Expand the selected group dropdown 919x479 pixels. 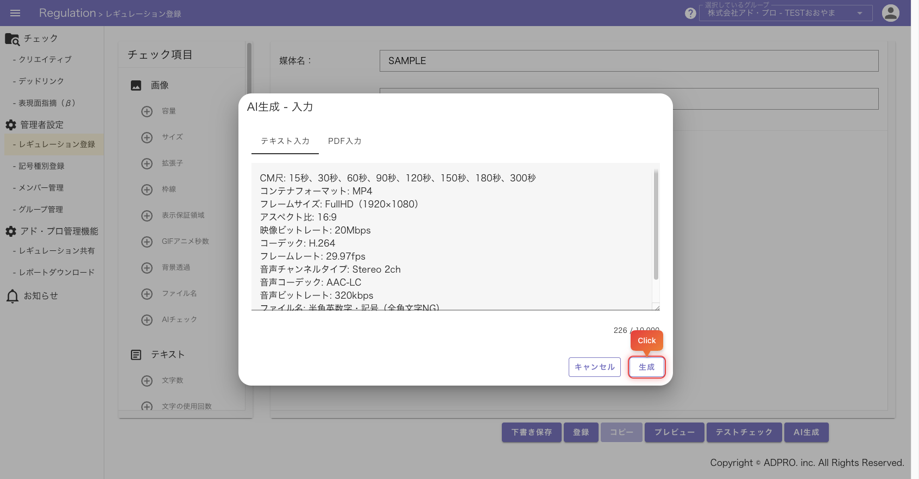pos(859,13)
